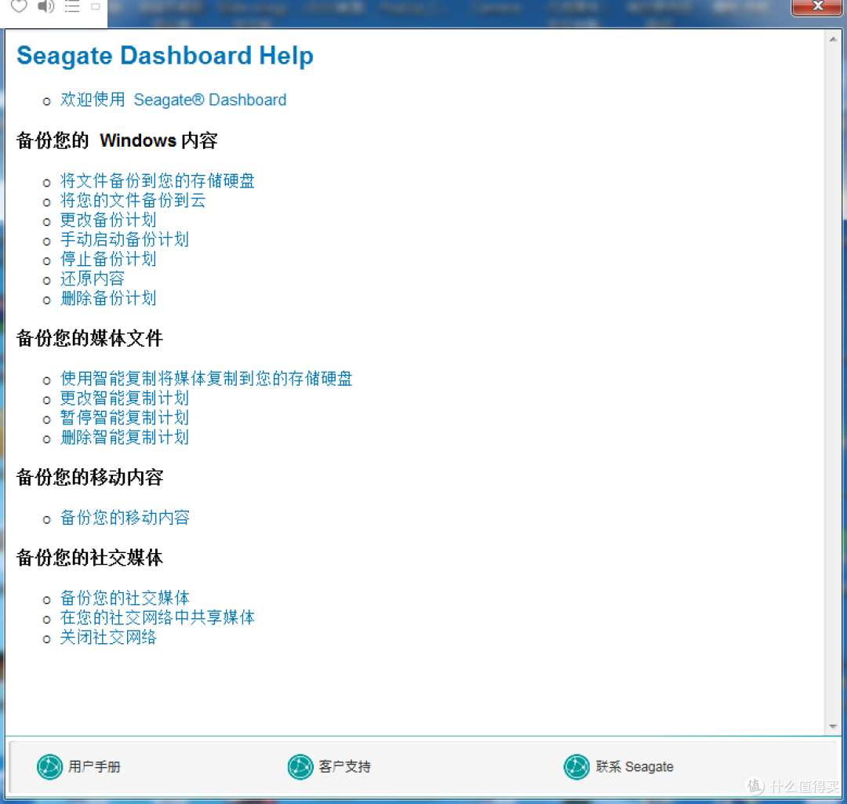This screenshot has width=847, height=804.
Task: Click the 备份您的移动内容 section heading
Action: (89, 478)
